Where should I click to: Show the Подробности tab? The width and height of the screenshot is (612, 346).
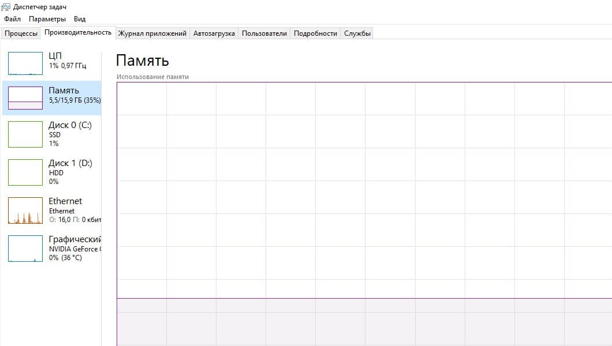click(315, 33)
